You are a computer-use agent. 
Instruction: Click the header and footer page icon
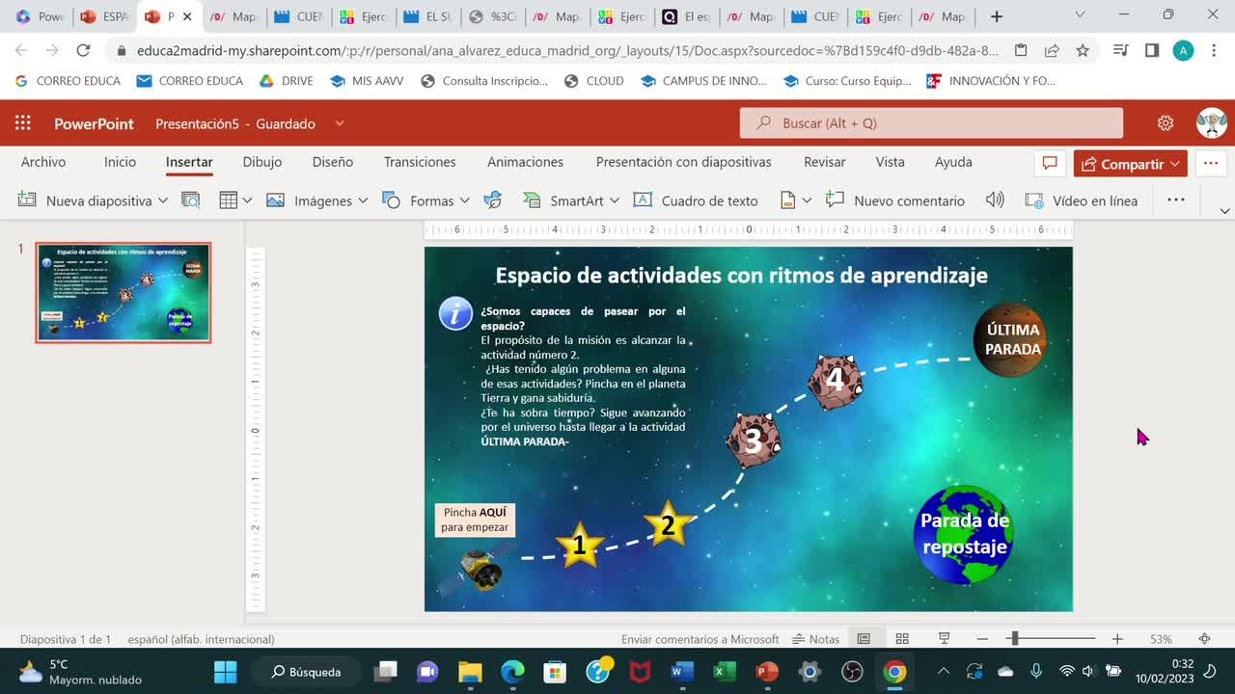pos(787,200)
